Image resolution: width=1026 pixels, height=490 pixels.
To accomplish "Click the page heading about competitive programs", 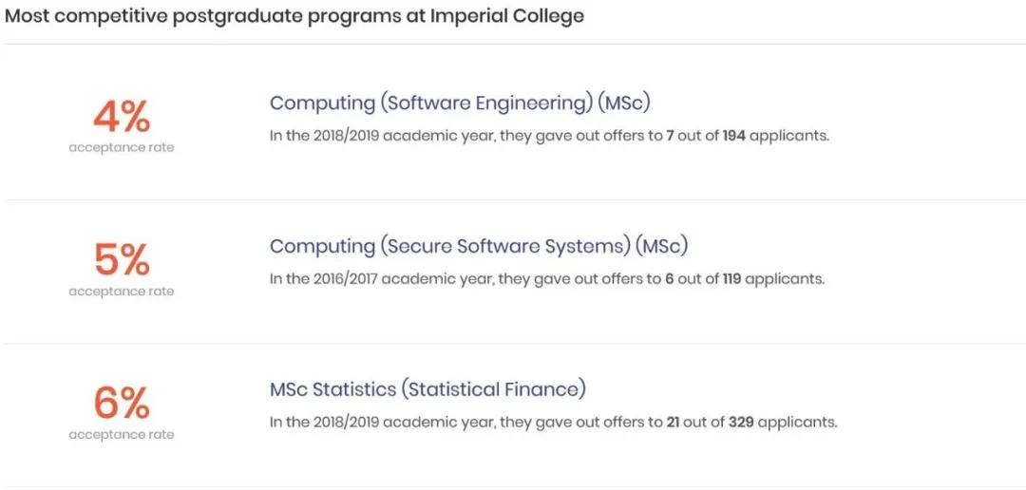I will 294,17.
